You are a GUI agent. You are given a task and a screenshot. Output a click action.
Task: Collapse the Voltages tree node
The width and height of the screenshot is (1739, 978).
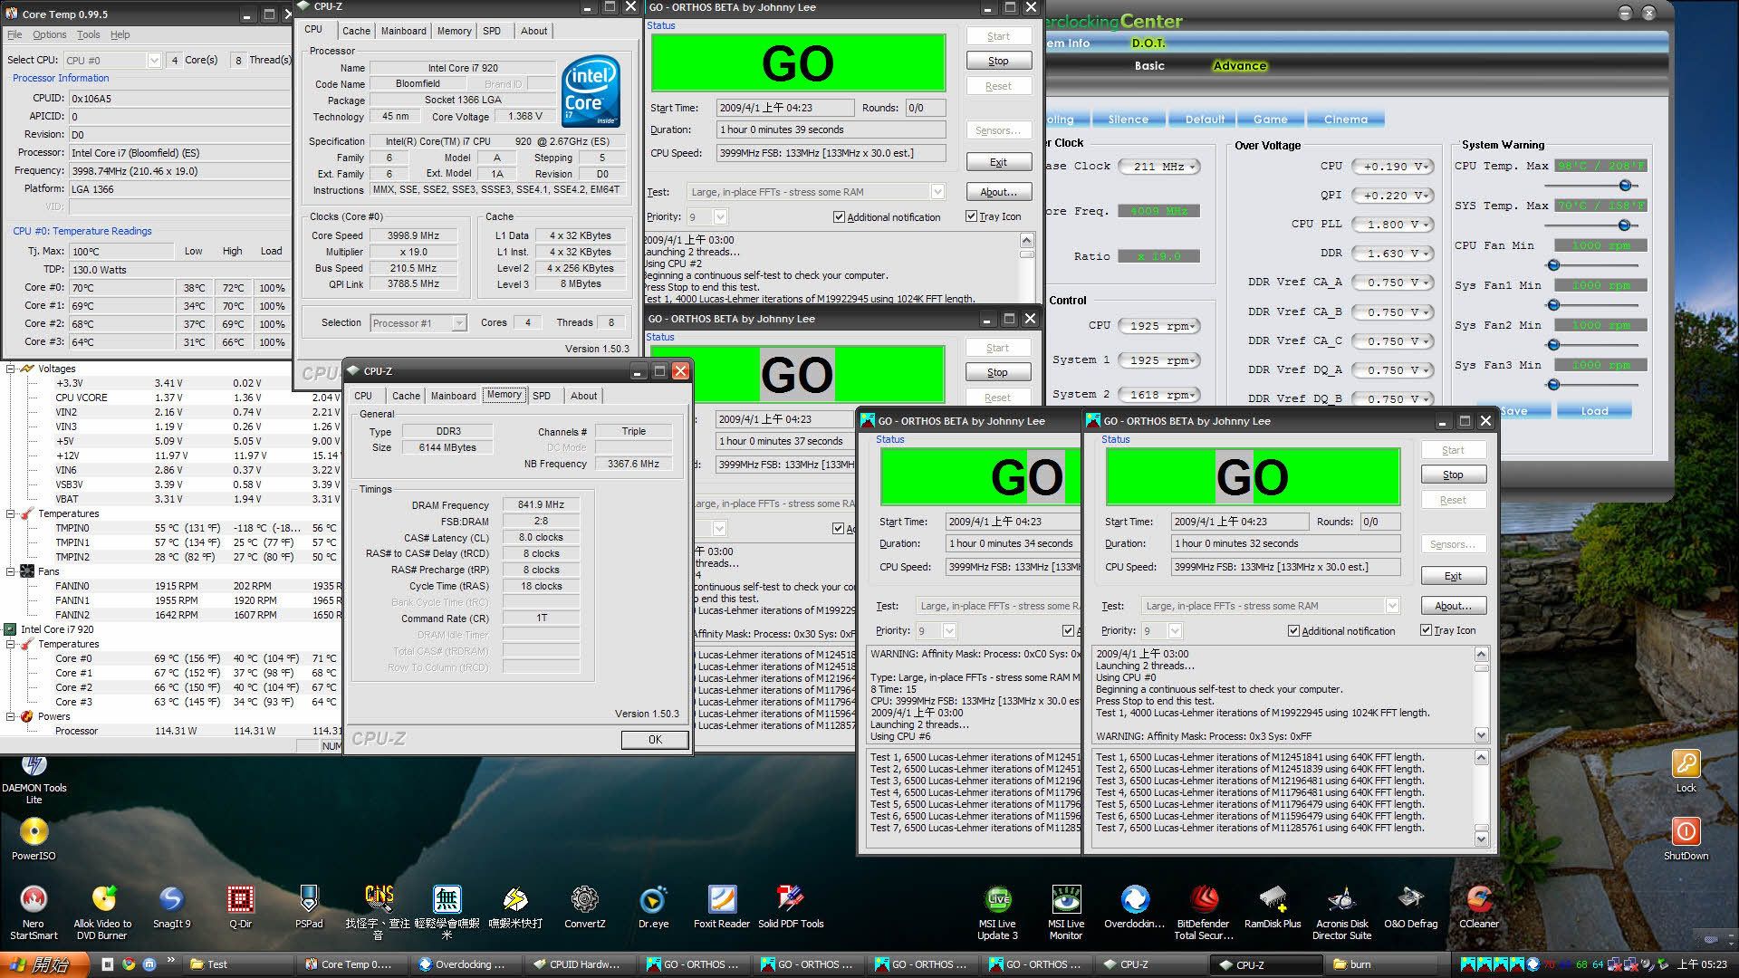[x=11, y=369]
